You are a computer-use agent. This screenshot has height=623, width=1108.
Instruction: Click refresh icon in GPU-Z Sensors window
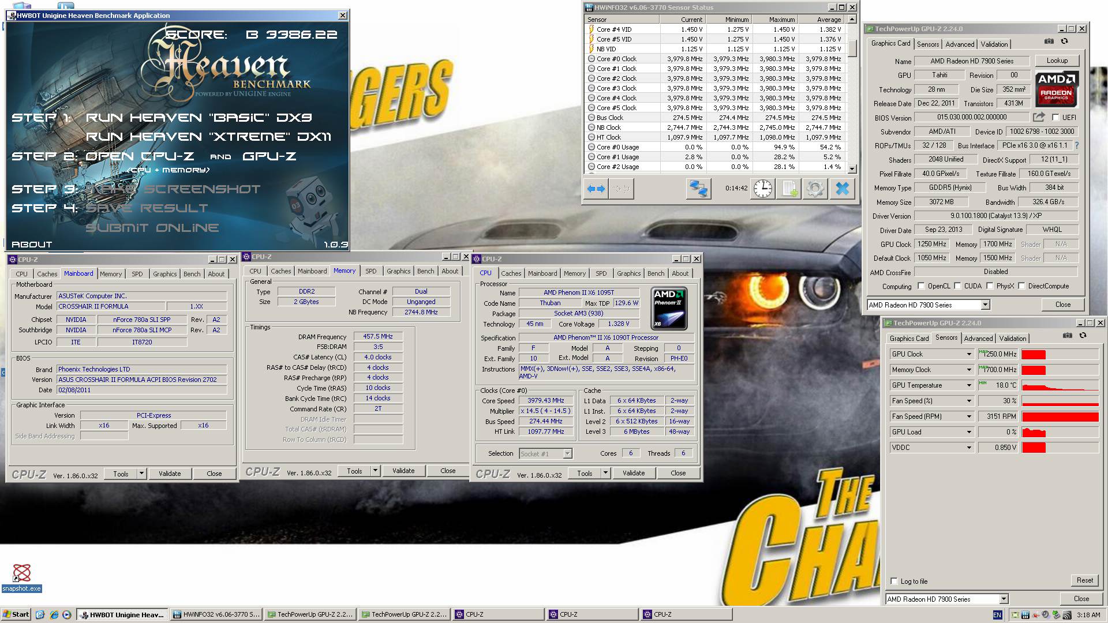pyautogui.click(x=1083, y=336)
